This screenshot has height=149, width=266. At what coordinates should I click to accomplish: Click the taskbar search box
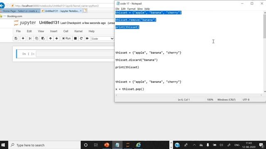44,145
